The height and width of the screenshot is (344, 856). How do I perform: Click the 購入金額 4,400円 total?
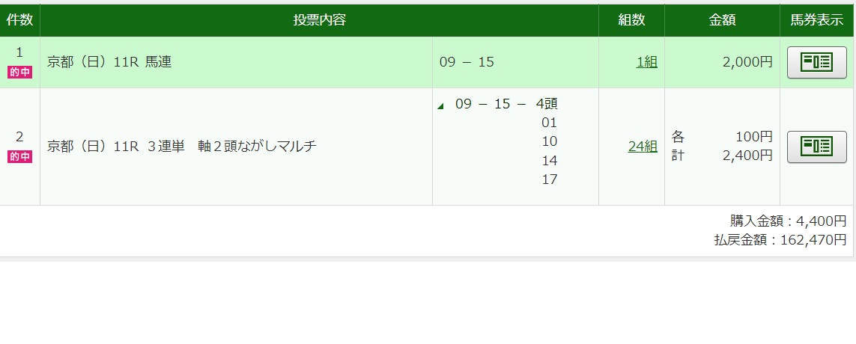click(788, 221)
